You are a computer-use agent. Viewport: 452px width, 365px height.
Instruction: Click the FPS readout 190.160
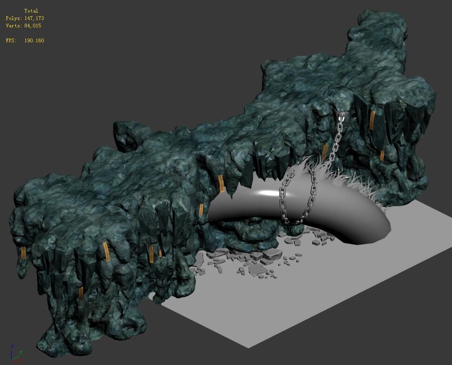(x=34, y=40)
